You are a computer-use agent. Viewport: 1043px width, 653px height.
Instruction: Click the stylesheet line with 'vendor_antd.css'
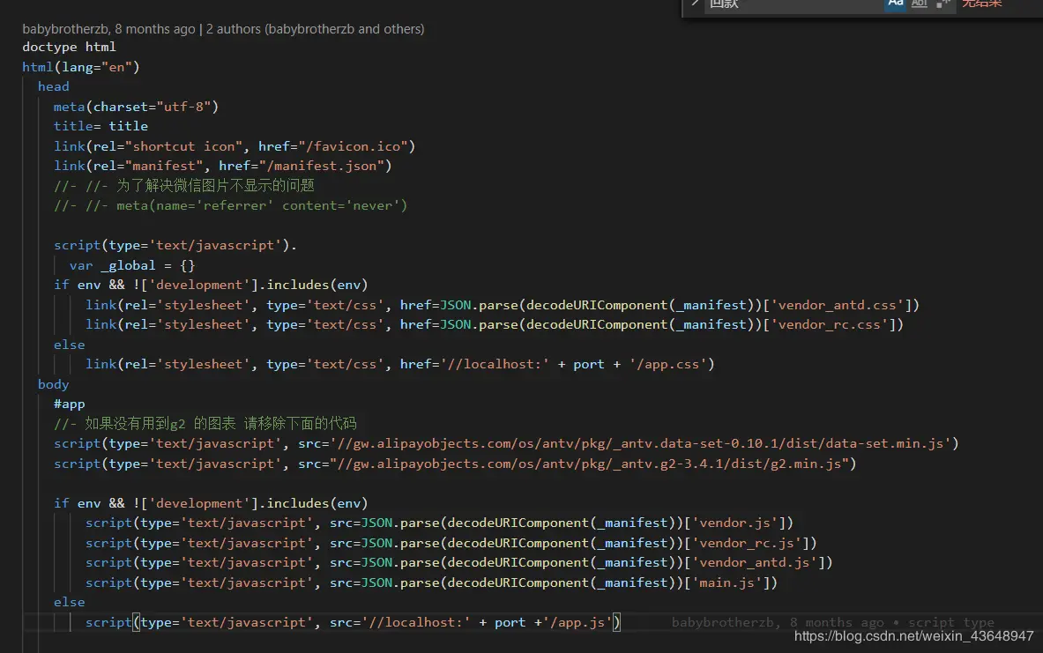click(503, 305)
